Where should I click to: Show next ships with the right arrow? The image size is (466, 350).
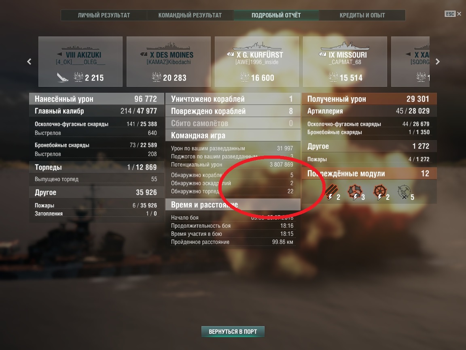tap(437, 62)
